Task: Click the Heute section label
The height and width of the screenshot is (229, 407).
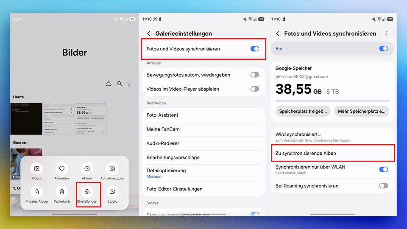Action: click(18, 97)
